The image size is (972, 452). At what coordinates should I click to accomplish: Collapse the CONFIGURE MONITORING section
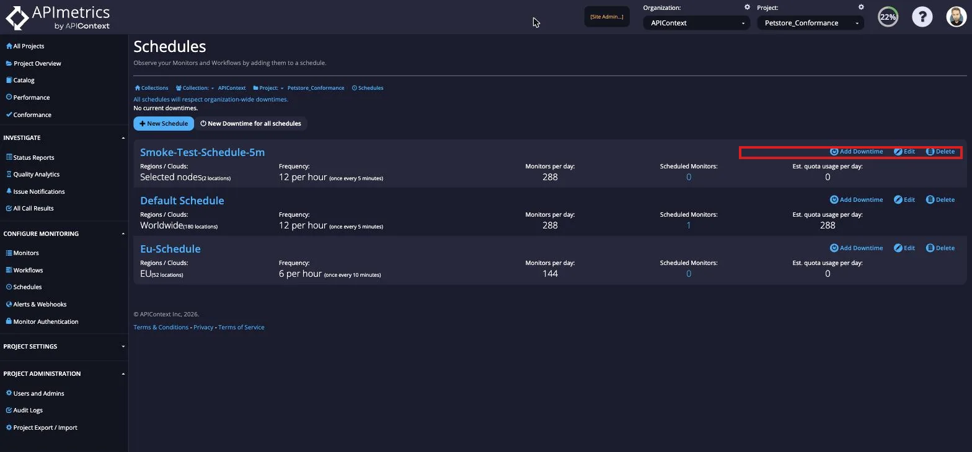pyautogui.click(x=64, y=233)
